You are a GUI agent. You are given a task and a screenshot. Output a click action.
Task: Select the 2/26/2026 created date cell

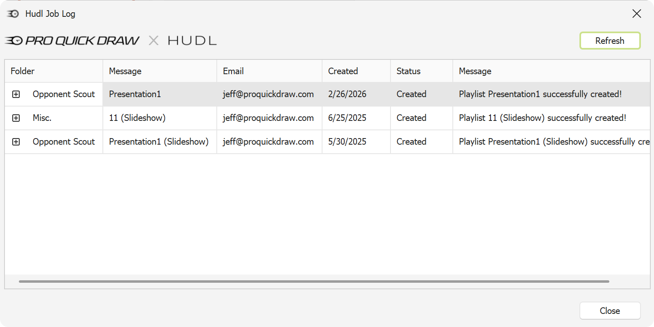(347, 94)
